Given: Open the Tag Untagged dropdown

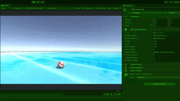Looking at the screenshot, I should coord(146,12).
